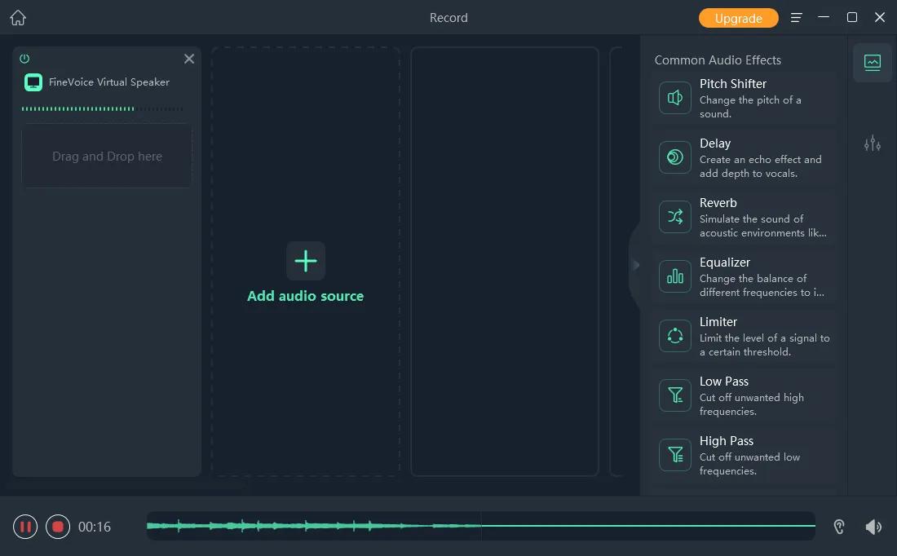Collapse the audio effects side panel
Viewport: 897px width, 556px height.
(x=635, y=265)
